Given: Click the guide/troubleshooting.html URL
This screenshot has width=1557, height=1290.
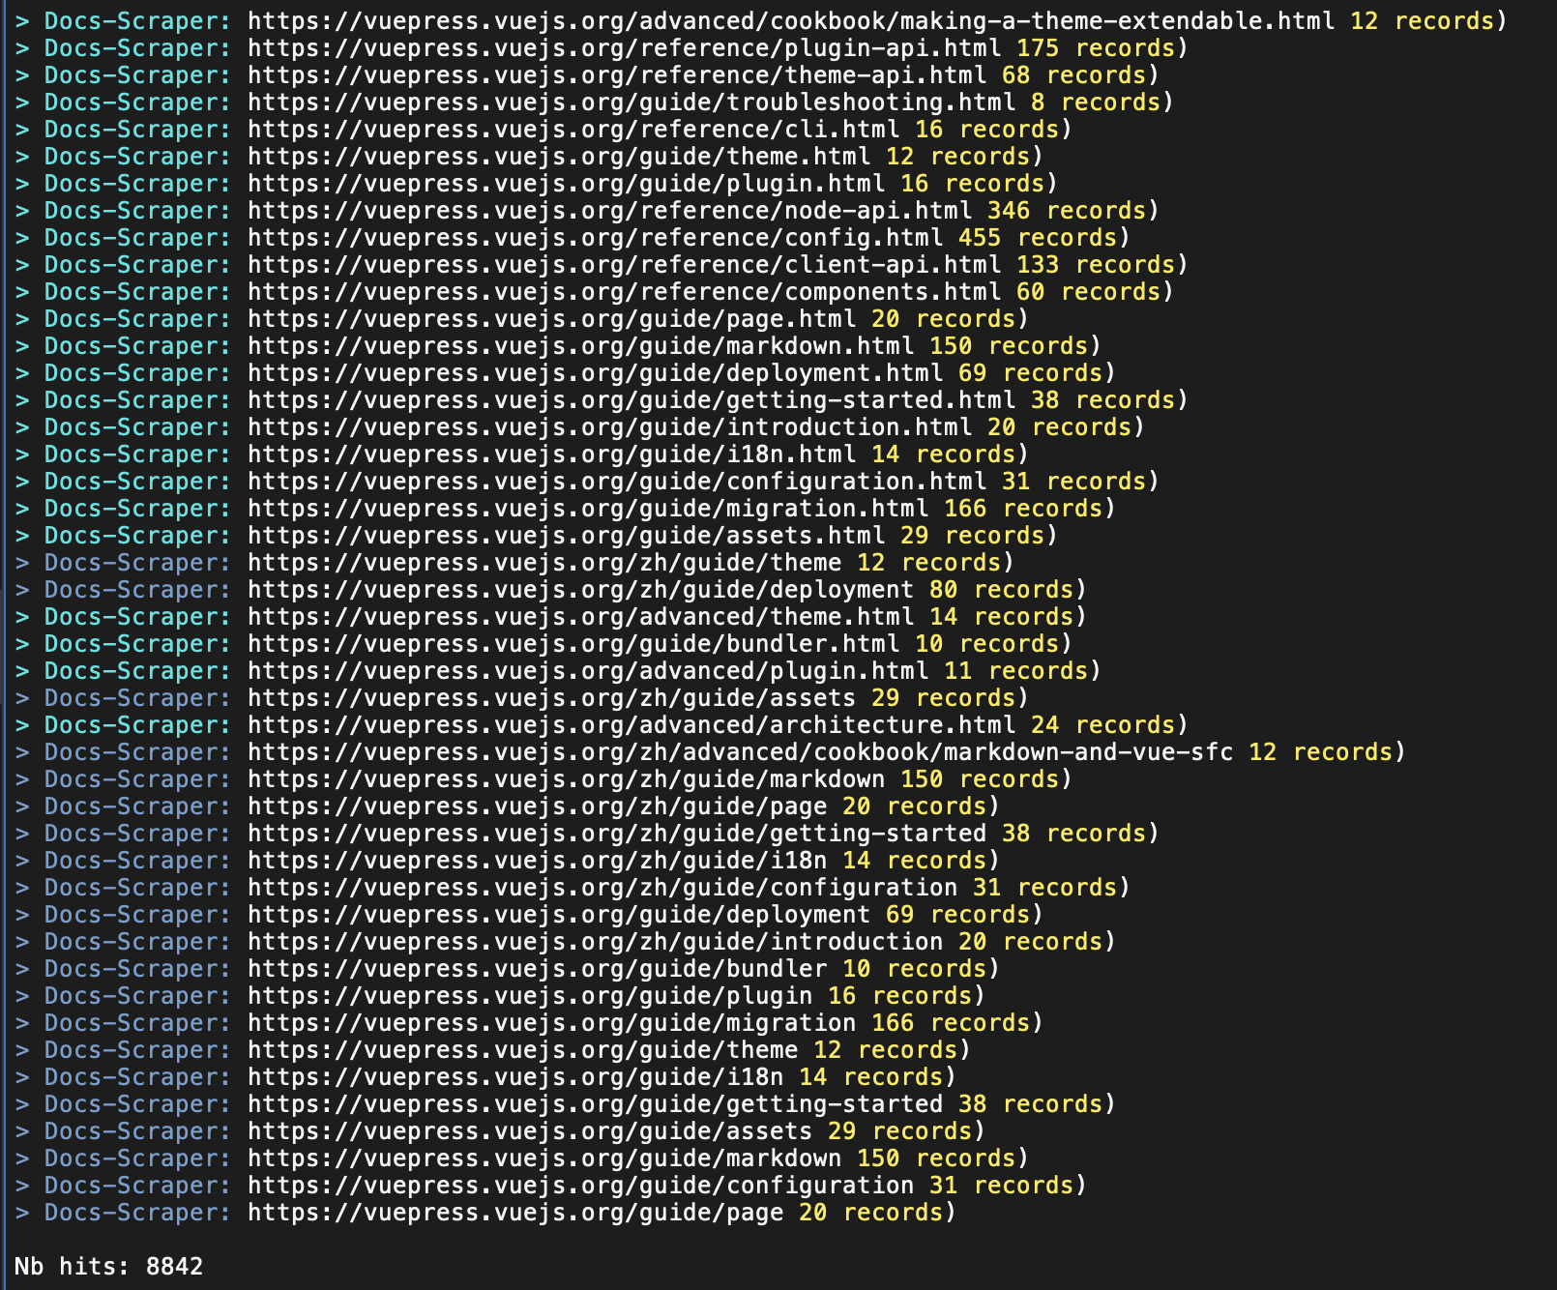Looking at the screenshot, I should (632, 103).
